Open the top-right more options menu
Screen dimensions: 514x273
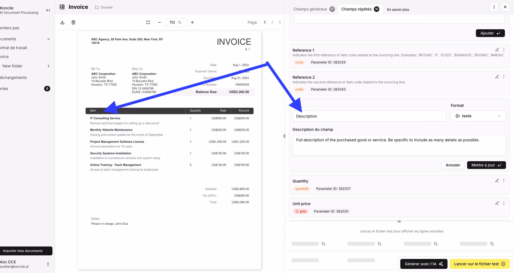[494, 7]
